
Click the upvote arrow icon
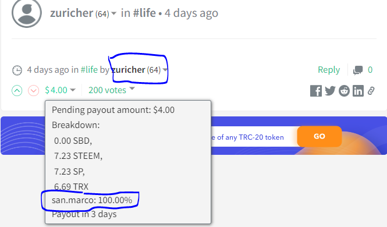click(x=17, y=91)
